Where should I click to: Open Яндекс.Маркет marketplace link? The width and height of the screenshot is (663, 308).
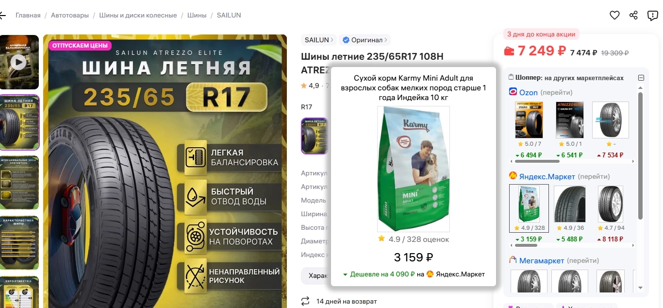[x=547, y=176]
